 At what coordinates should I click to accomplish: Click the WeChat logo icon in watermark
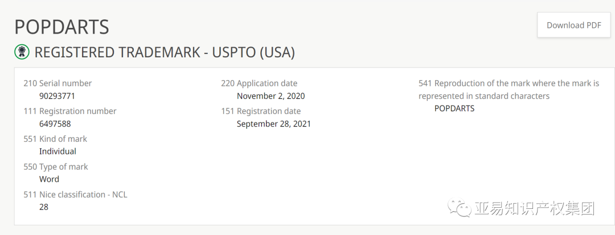coord(459,208)
